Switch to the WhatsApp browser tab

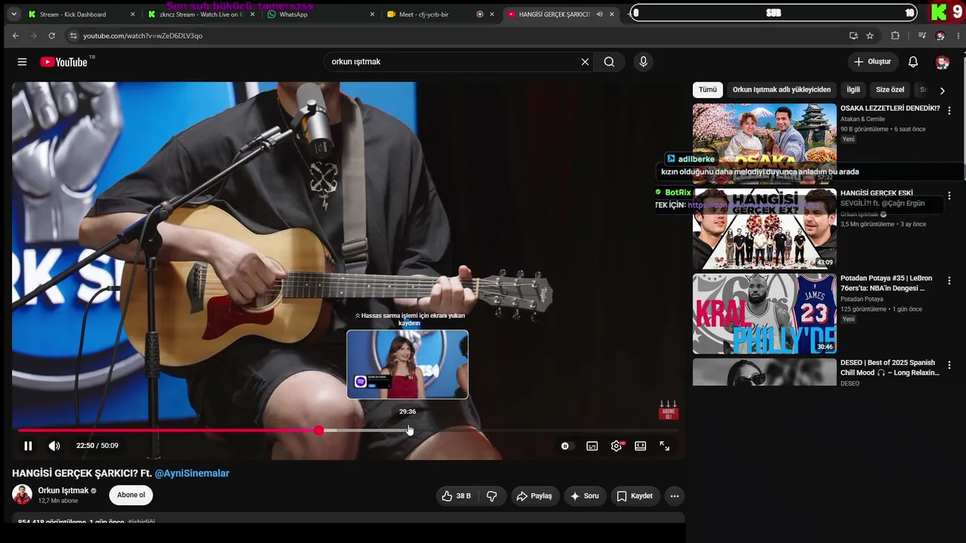(x=321, y=14)
